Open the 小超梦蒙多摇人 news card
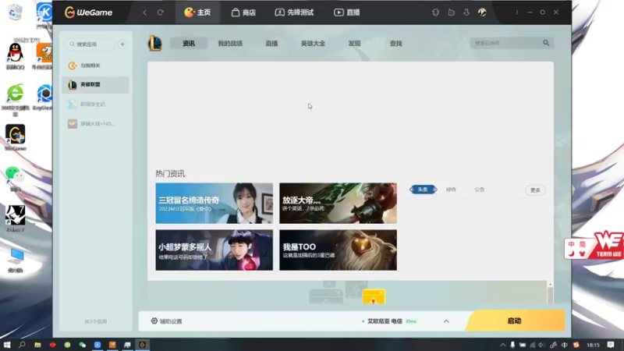The image size is (624, 351). click(214, 250)
